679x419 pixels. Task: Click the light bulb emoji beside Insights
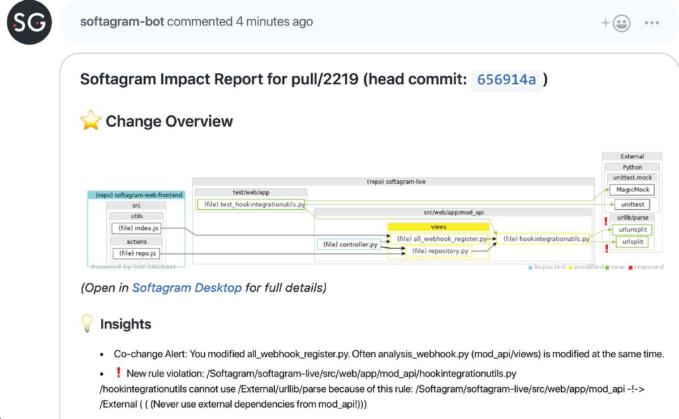click(87, 324)
